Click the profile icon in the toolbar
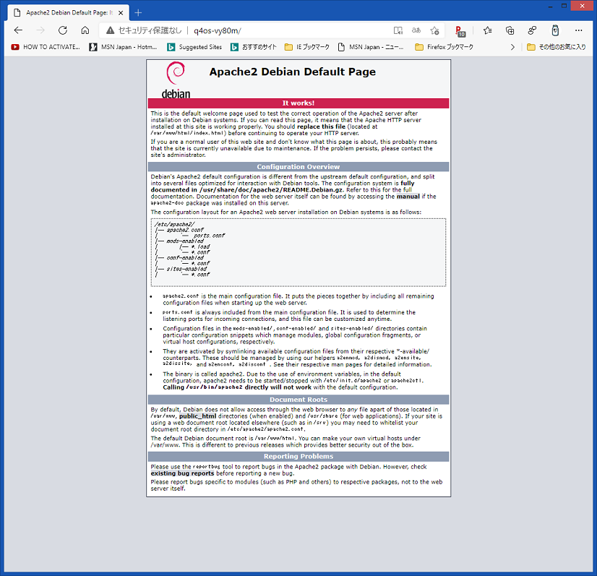The width and height of the screenshot is (597, 576). point(532,30)
